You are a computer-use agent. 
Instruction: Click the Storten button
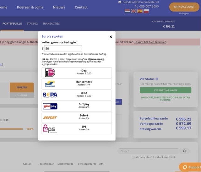[22, 87]
